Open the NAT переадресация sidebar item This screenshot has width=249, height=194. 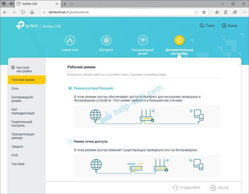27,111
